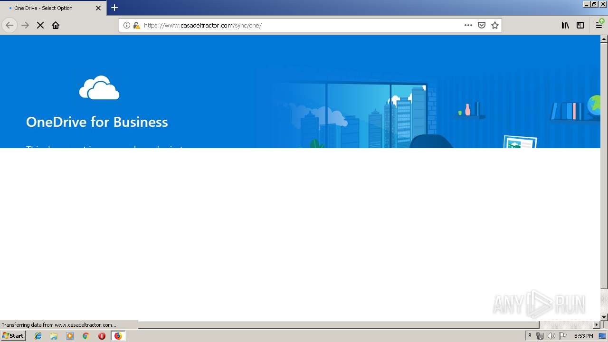Image resolution: width=608 pixels, height=342 pixels.
Task: Switch to Firefox taskbar button
Action: tap(118, 336)
